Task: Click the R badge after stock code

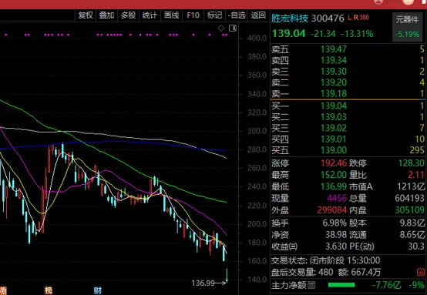Action: click(356, 18)
